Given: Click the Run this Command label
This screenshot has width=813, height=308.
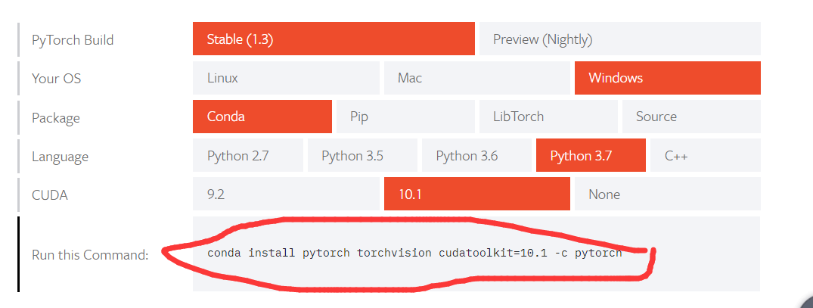Looking at the screenshot, I should click(90, 254).
